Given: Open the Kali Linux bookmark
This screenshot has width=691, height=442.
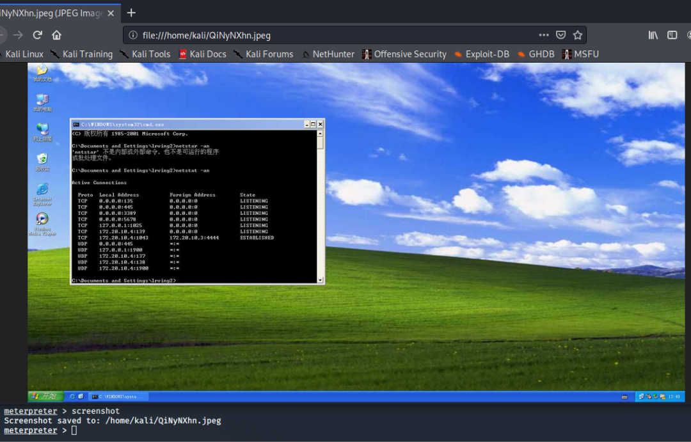Looking at the screenshot, I should (22, 54).
